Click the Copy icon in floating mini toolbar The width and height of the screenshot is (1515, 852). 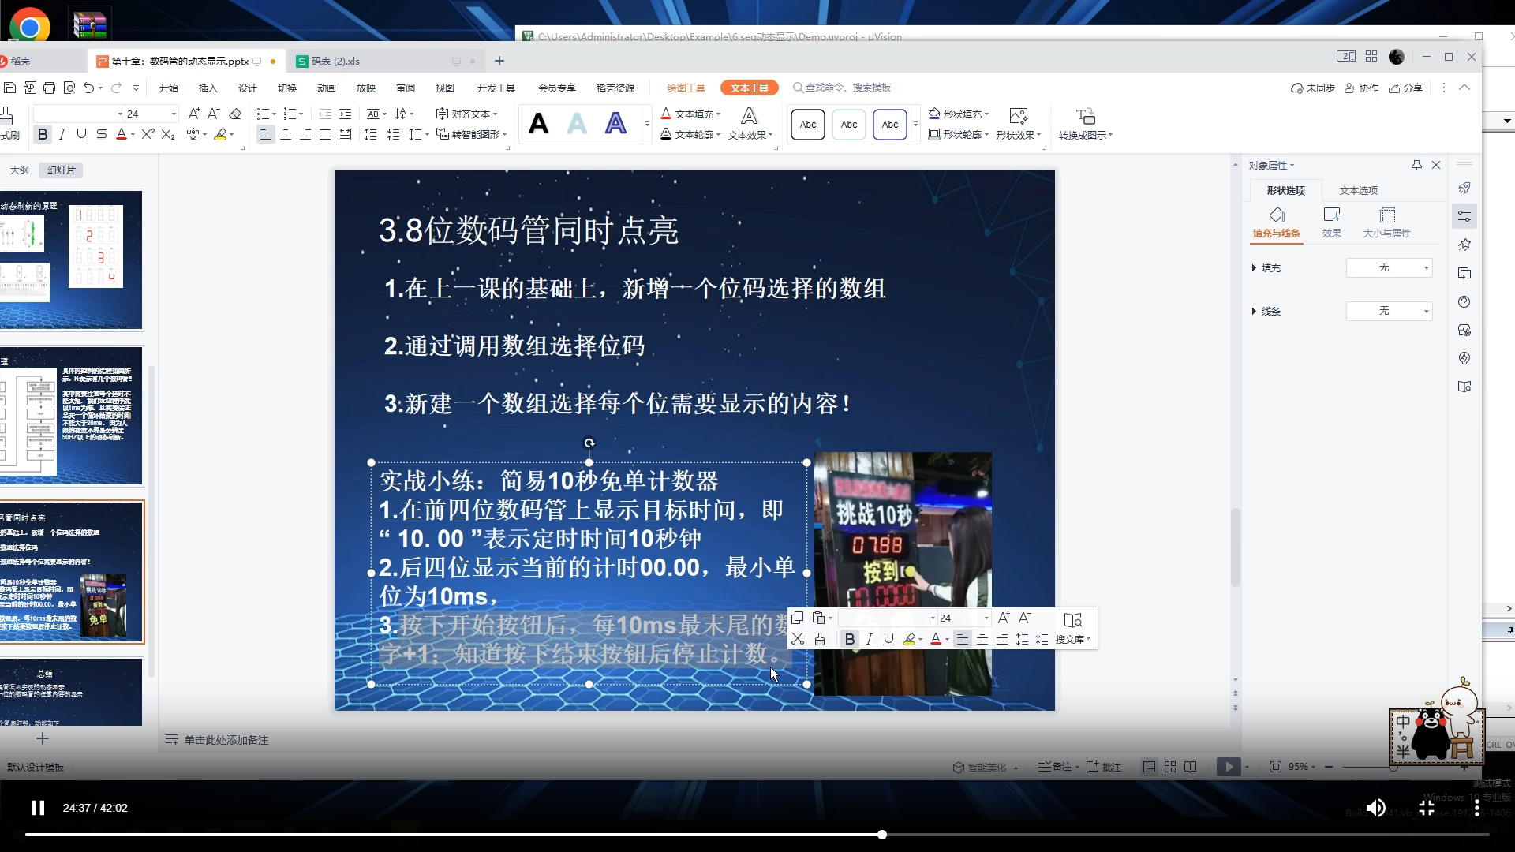pos(798,618)
